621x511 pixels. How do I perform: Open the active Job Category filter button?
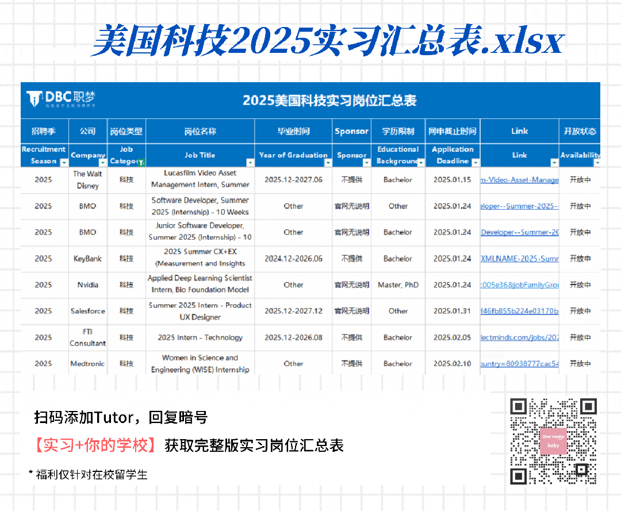141,162
